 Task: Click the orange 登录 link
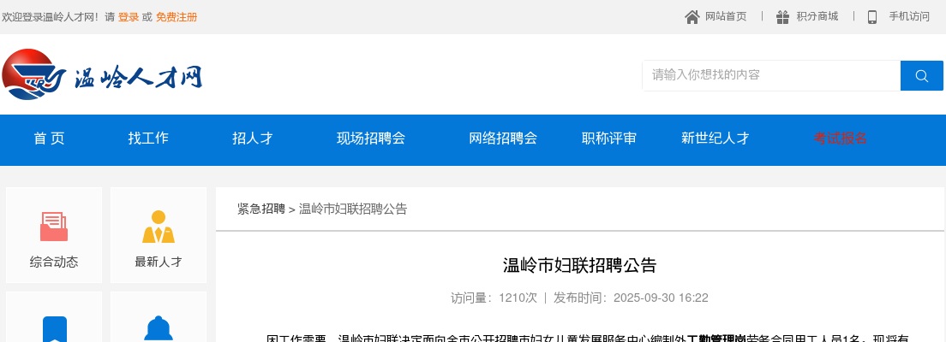coord(128,17)
